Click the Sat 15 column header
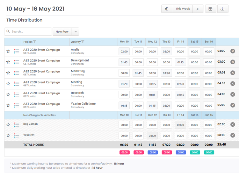Viewport: 239px width, 176px height. click(x=194, y=42)
